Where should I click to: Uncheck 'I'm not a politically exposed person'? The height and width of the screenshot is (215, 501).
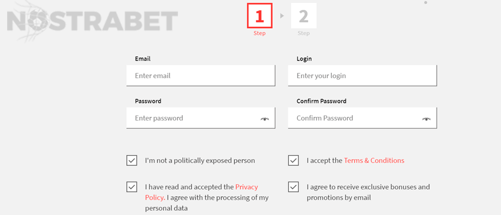coord(131,160)
